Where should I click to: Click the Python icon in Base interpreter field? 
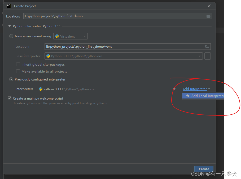click(x=48, y=56)
